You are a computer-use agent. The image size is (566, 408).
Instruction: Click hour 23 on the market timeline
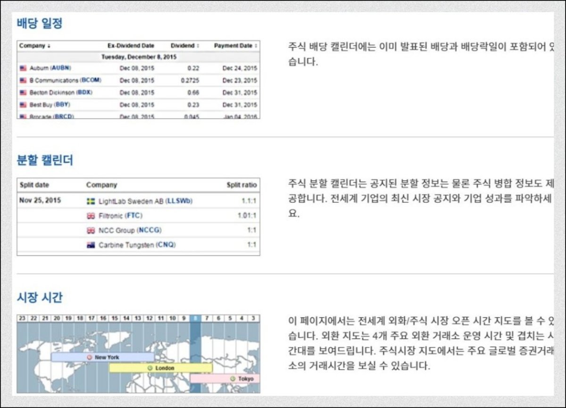point(22,318)
